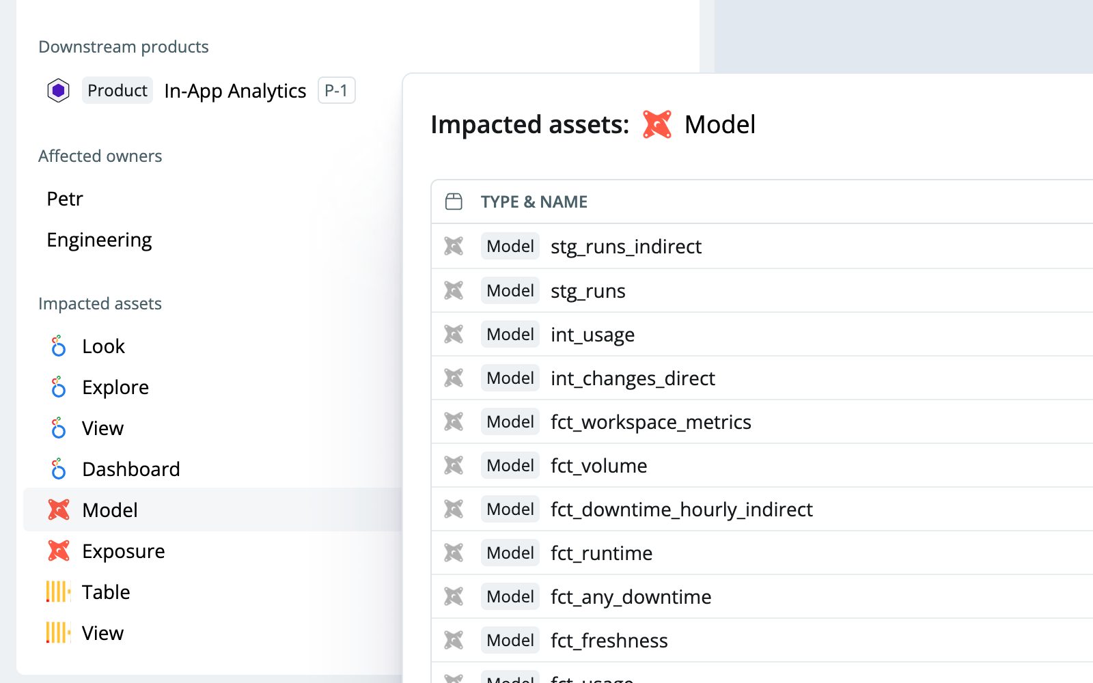Click the striped Table icon in Impacted assets
The width and height of the screenshot is (1093, 683).
[x=58, y=591]
